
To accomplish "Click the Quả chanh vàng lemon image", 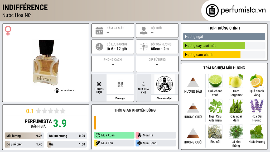I will coord(257,81).
